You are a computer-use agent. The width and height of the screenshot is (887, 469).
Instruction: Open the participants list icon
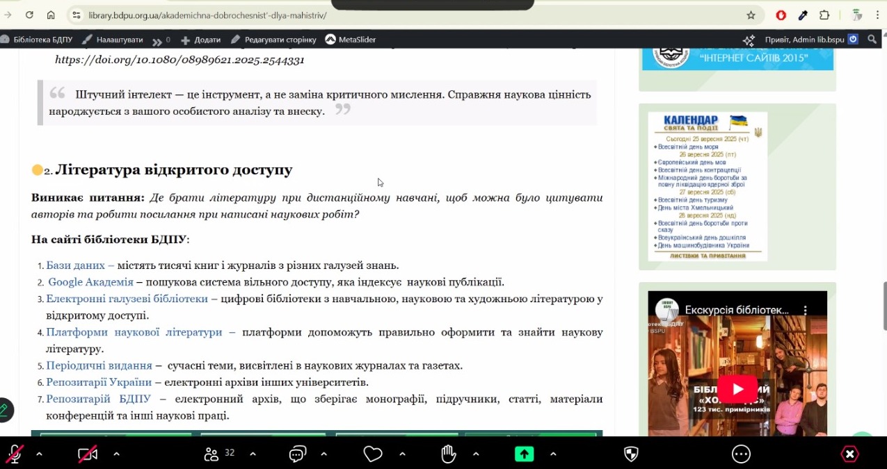211,454
